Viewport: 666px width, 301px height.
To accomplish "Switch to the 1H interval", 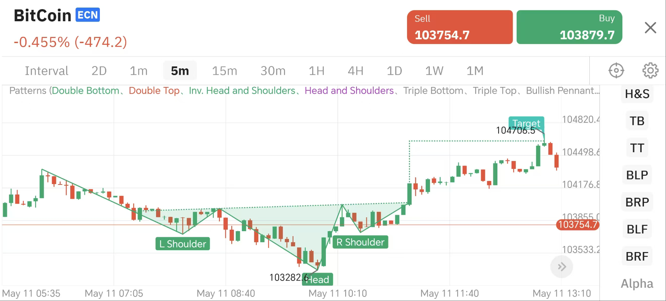I will (316, 71).
